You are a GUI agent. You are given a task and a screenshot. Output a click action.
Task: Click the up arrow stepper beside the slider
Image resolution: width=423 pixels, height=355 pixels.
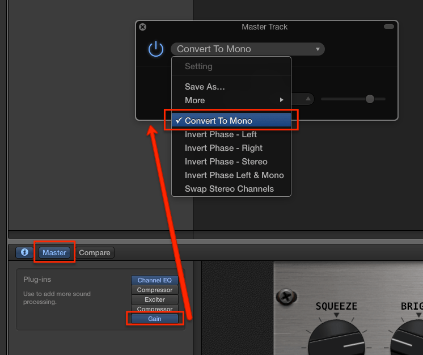(308, 99)
